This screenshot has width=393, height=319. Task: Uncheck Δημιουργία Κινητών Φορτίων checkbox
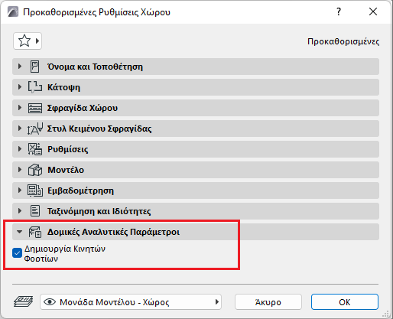(17, 253)
